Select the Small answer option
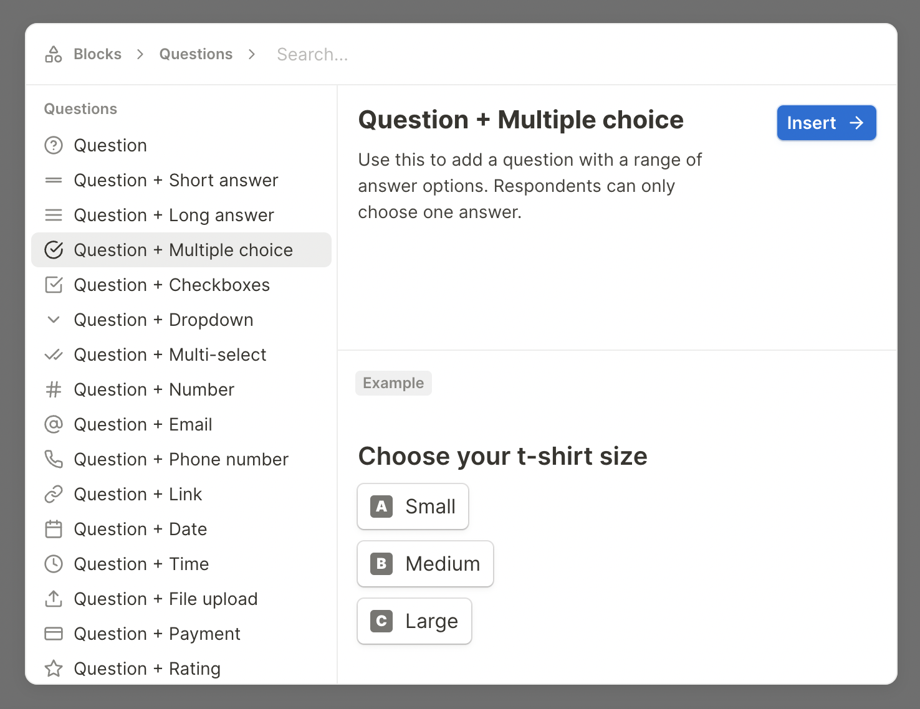 click(413, 507)
